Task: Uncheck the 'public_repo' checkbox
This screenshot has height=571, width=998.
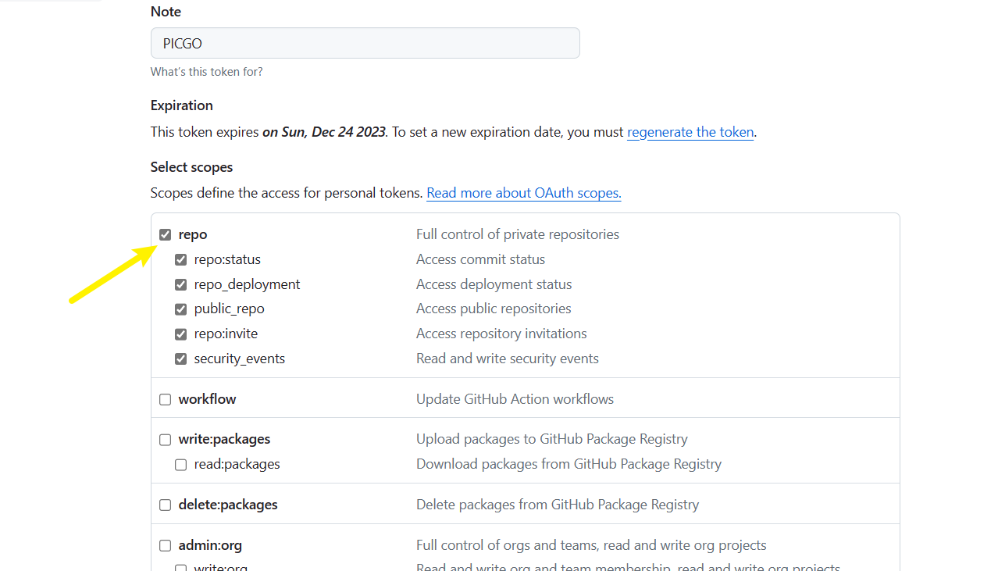Action: pos(181,309)
